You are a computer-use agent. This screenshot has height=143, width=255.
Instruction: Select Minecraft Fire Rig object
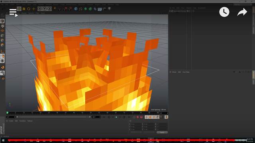coord(180,11)
